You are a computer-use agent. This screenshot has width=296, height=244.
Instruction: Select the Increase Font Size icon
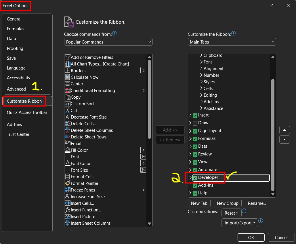[67, 196]
